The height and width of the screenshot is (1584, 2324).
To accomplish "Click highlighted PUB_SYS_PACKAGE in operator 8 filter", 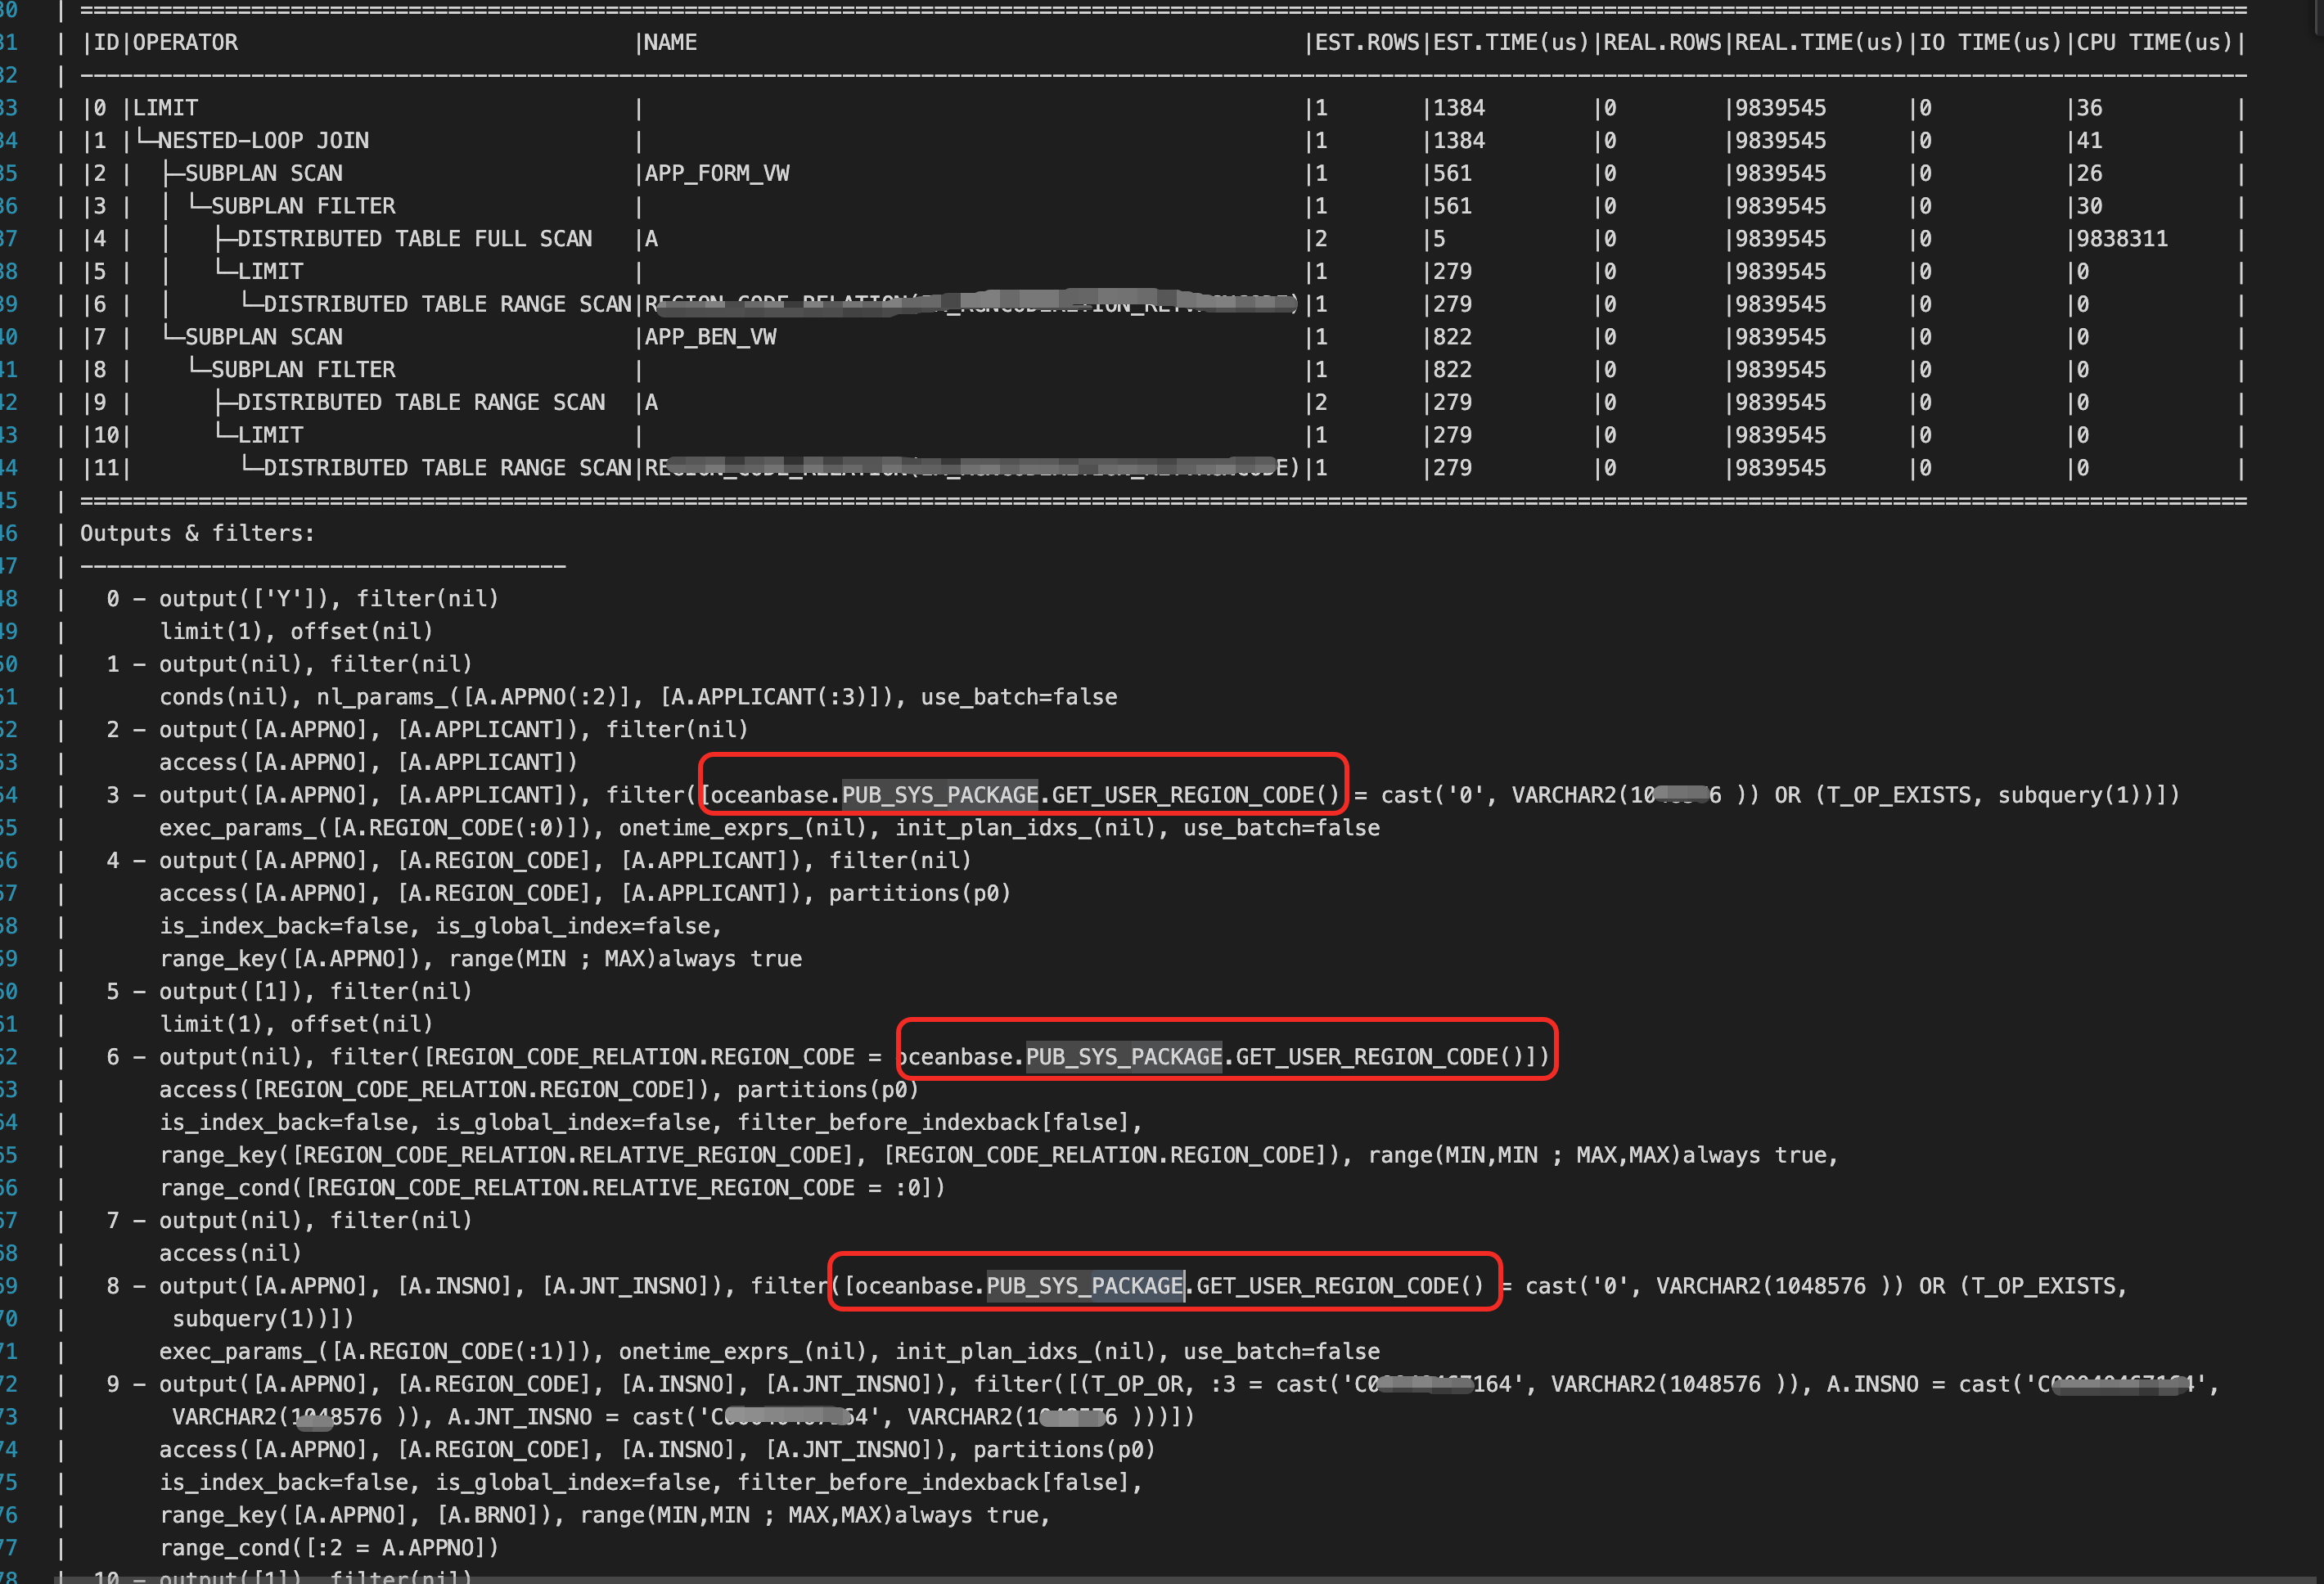I will (x=1085, y=1286).
